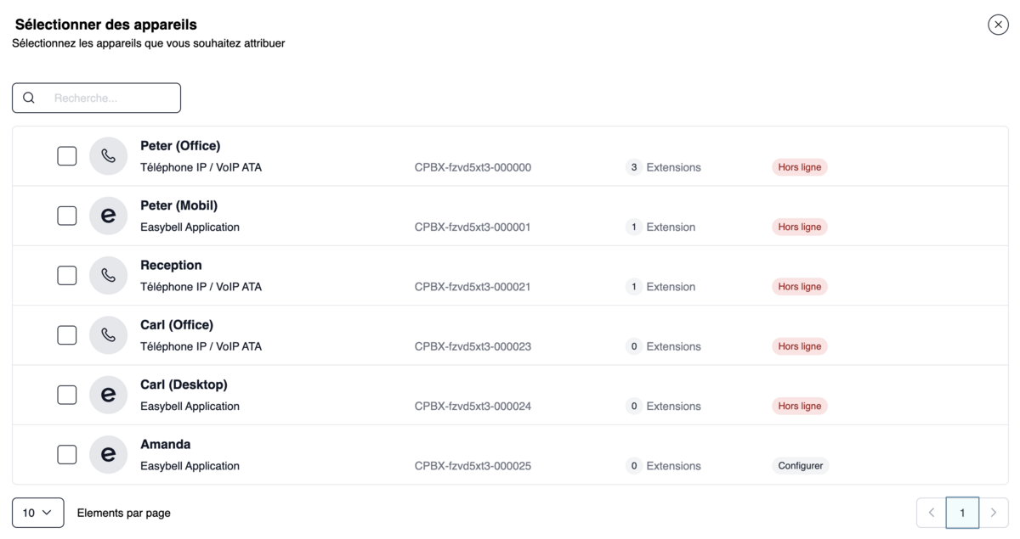Go to the previous page arrow
This screenshot has width=1020, height=539.
pyautogui.click(x=932, y=513)
